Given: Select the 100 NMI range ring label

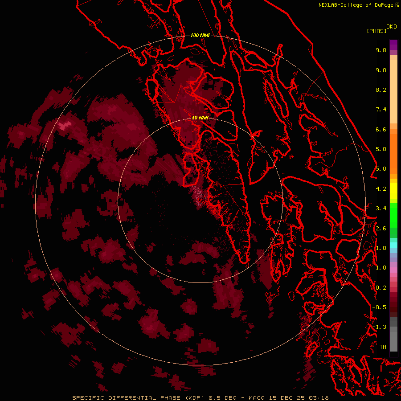Looking at the screenshot, I should 200,35.
